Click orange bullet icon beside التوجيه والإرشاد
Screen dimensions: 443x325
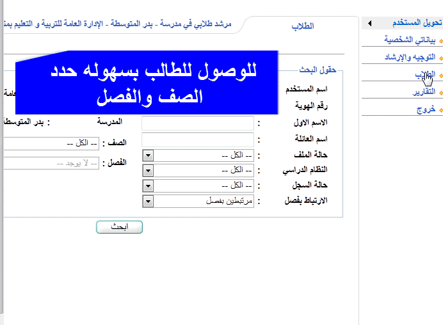[x=440, y=58]
